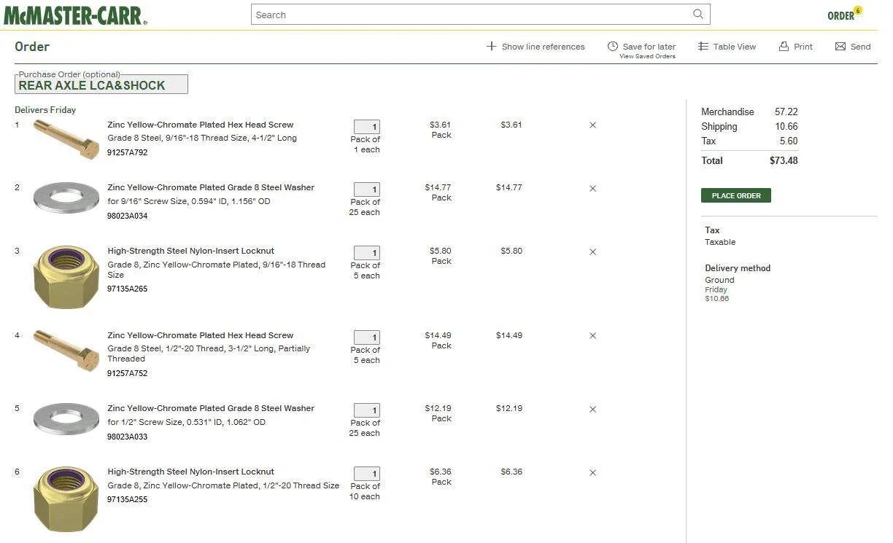
Task: Click the search magnifier icon
Action: (698, 14)
